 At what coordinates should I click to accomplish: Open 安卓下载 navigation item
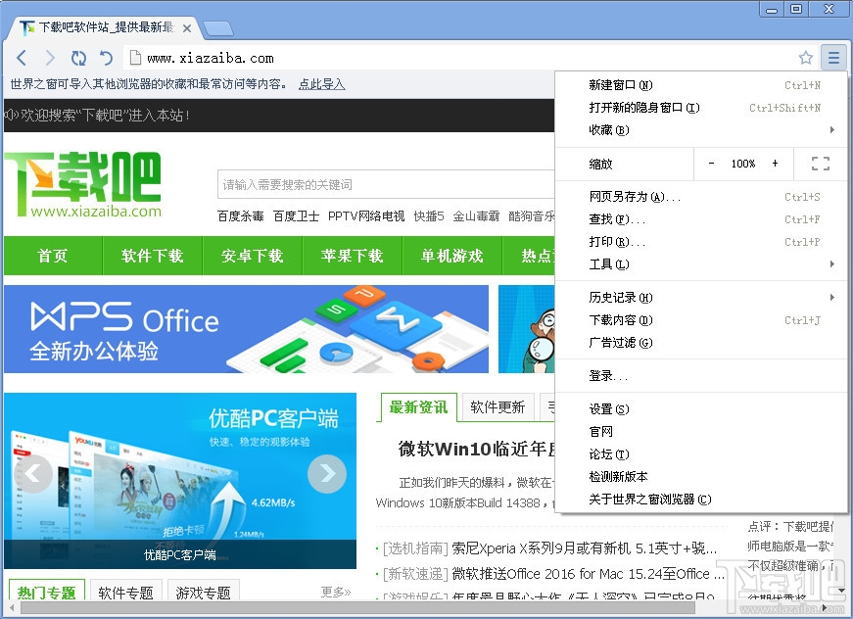[253, 256]
